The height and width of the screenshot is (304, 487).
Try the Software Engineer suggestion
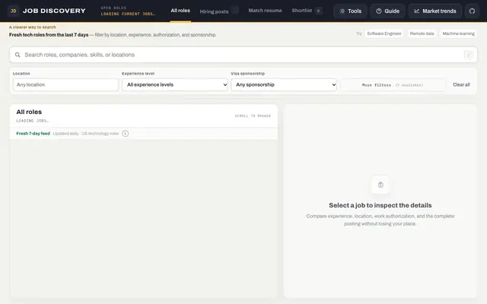[384, 33]
